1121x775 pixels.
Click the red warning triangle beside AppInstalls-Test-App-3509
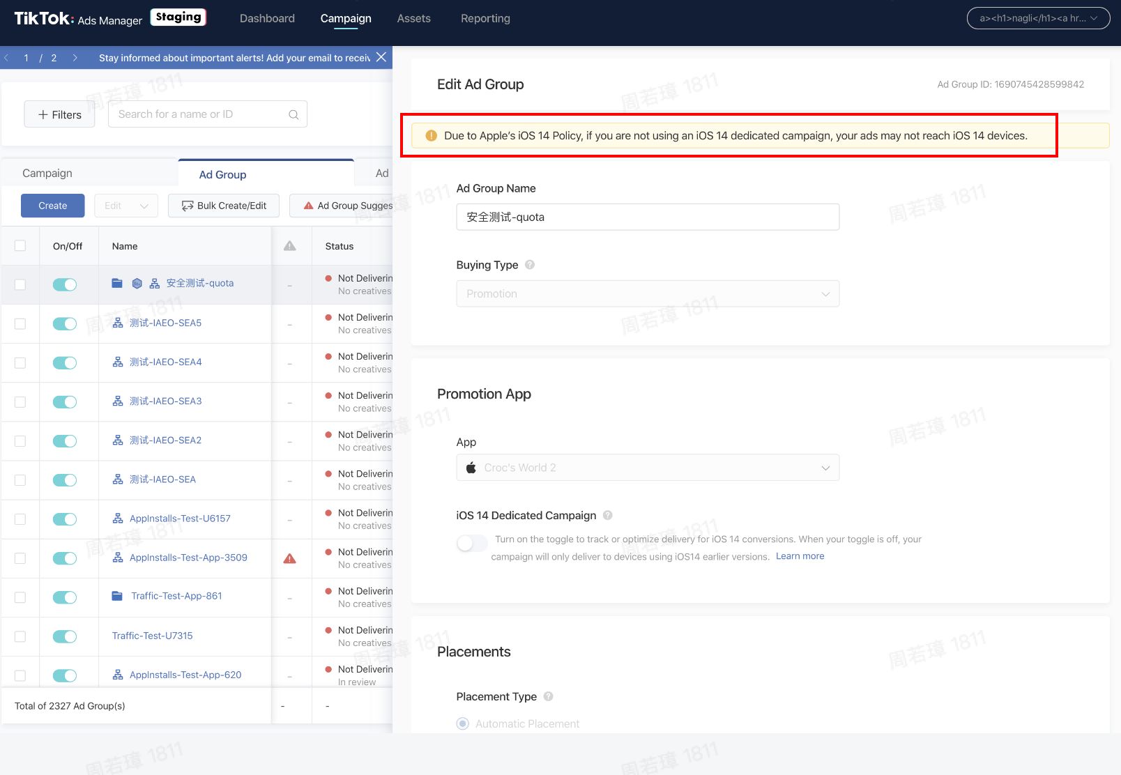(x=291, y=558)
